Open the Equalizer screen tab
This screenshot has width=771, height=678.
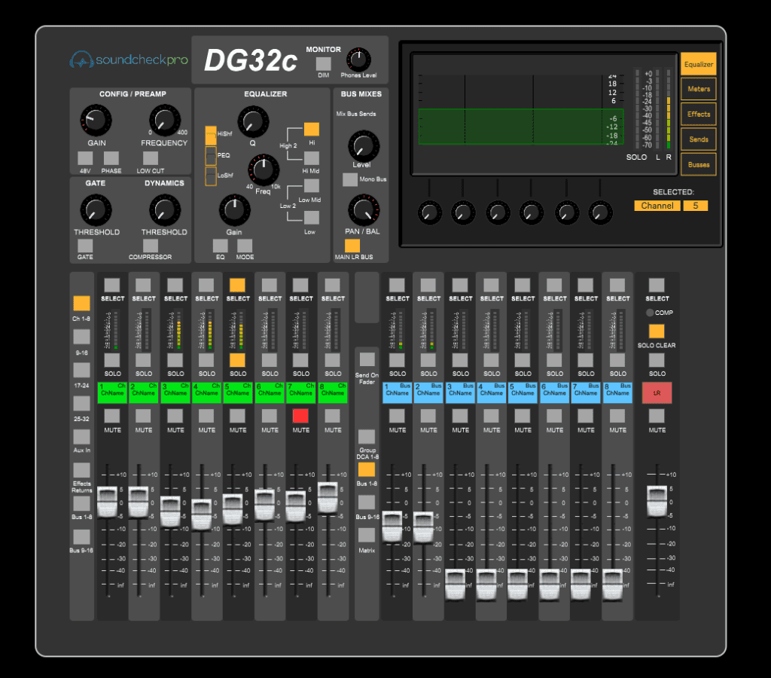(x=698, y=64)
